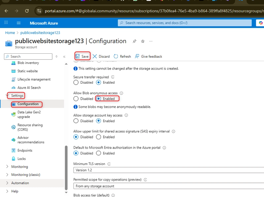Screen dimensions: 264x197
Task: Show info tooltip for Permitted scope for copy
Action: coord(145,180)
